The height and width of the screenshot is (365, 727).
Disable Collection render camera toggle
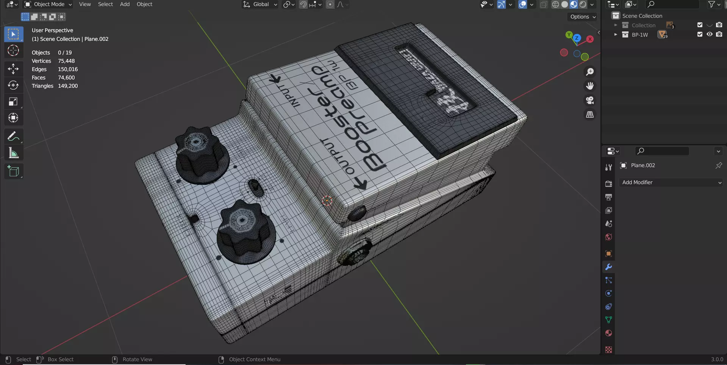click(x=719, y=25)
